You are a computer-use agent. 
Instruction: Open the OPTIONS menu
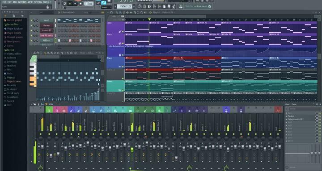pyautogui.click(x=38, y=2)
